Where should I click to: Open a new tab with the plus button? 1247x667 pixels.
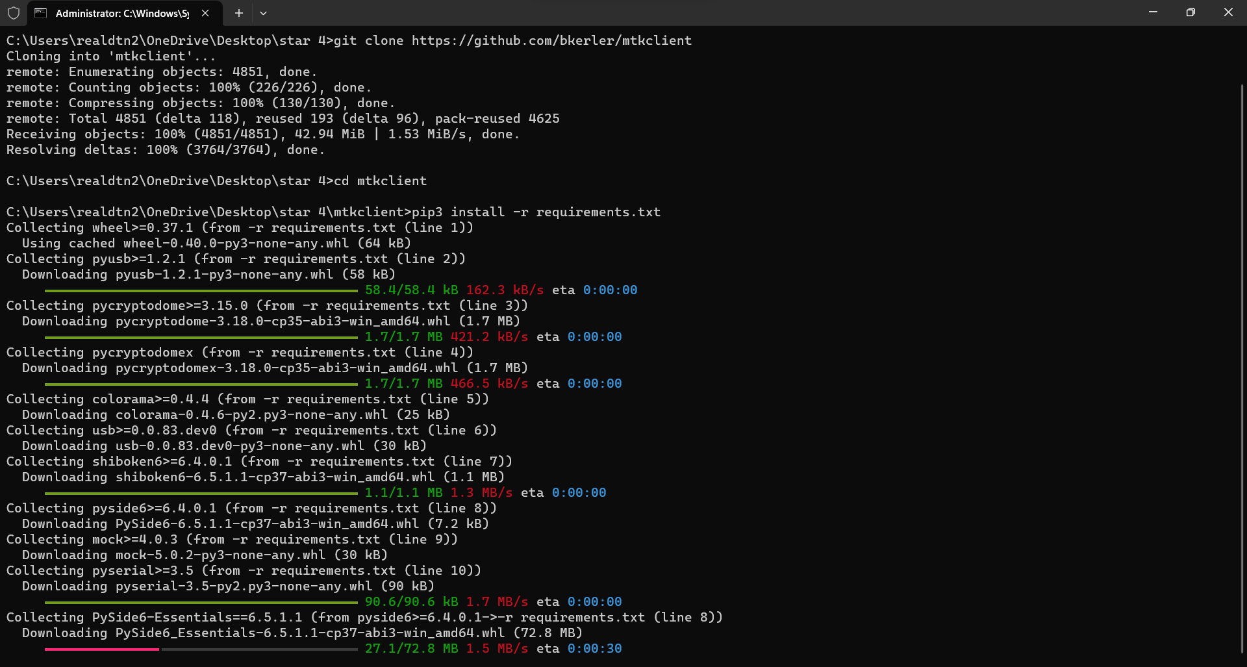click(238, 13)
